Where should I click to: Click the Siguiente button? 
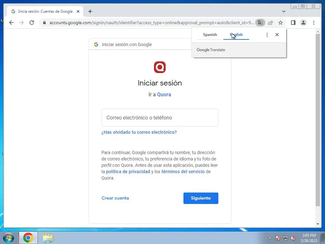click(x=201, y=198)
